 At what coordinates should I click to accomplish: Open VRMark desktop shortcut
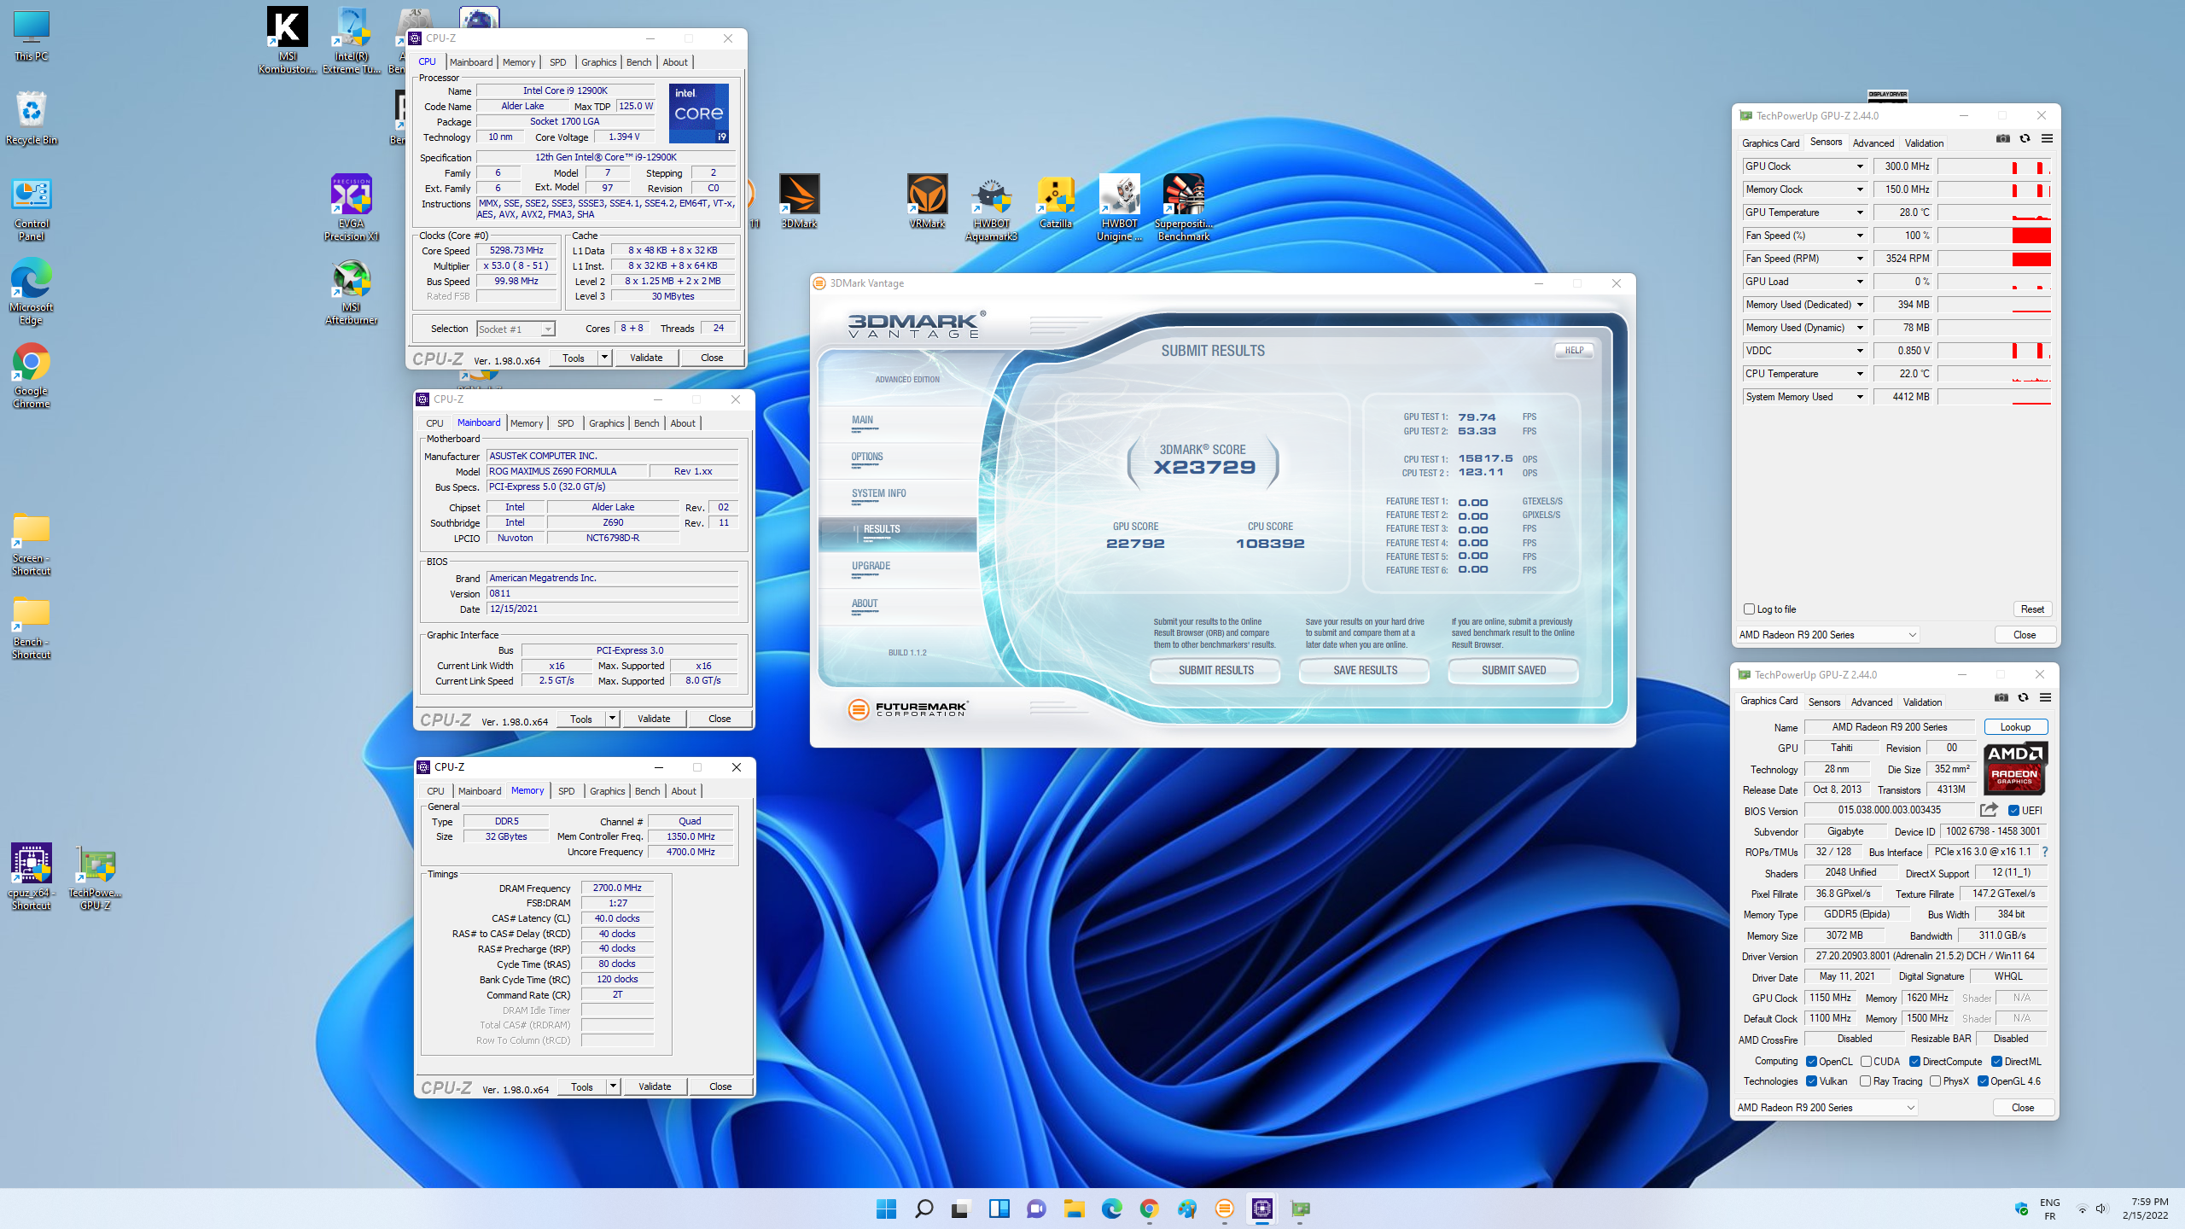click(x=928, y=201)
